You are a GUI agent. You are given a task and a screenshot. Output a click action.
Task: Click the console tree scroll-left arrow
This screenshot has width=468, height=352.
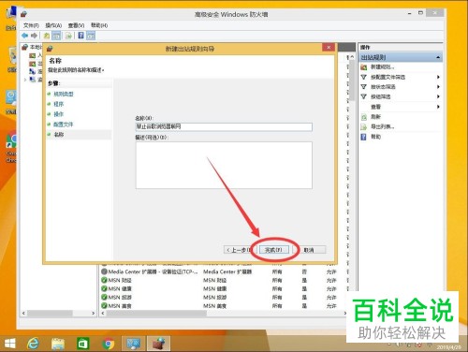coord(23,313)
